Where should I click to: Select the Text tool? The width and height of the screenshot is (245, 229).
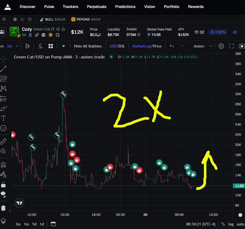tap(3, 118)
